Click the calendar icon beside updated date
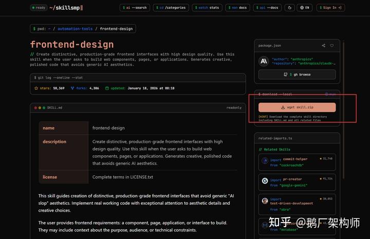The image size is (370, 239). [107, 88]
